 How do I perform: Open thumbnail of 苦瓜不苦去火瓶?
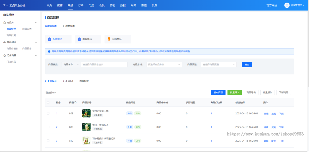(x=86, y=113)
